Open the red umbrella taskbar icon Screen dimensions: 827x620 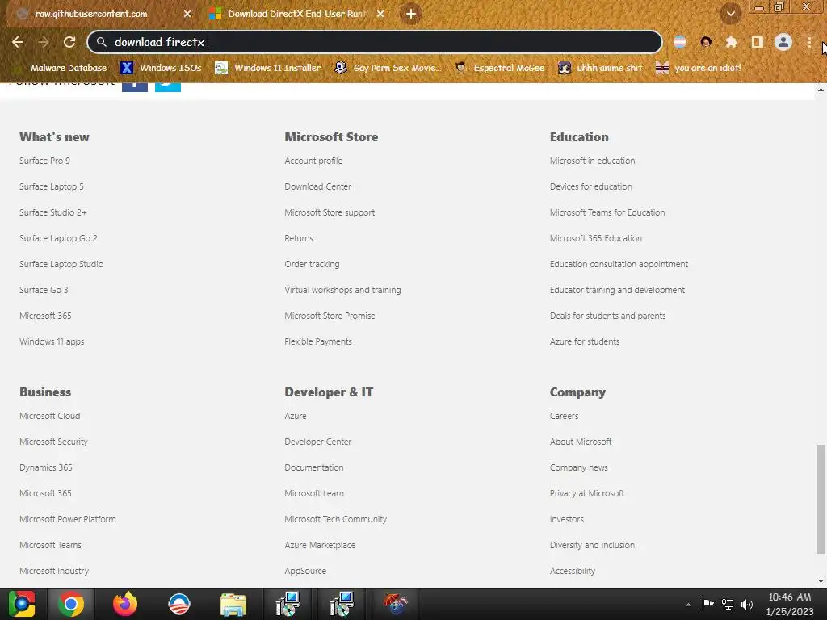click(x=396, y=604)
